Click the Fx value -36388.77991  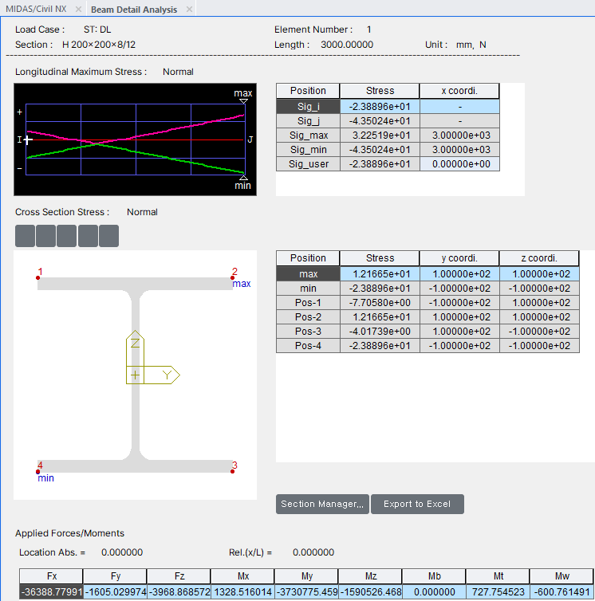(x=51, y=592)
